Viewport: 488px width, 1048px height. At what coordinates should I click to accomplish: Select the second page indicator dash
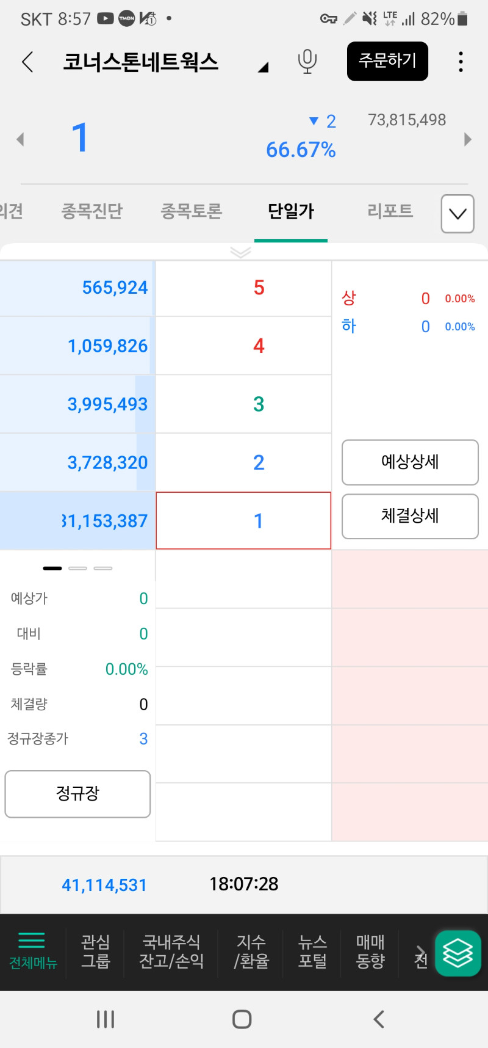point(77,568)
